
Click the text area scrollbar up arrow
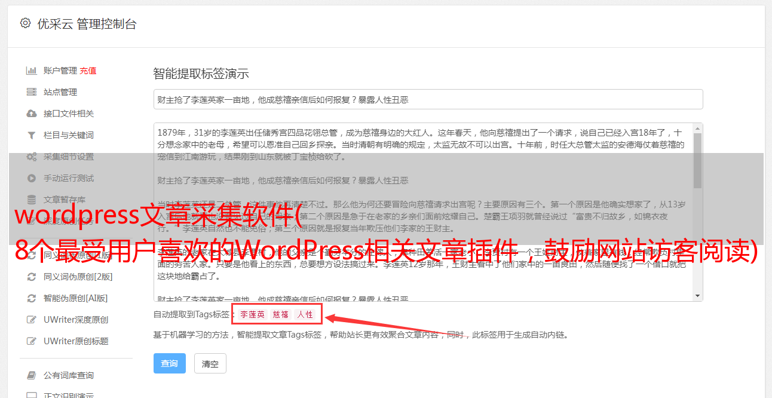[697, 128]
